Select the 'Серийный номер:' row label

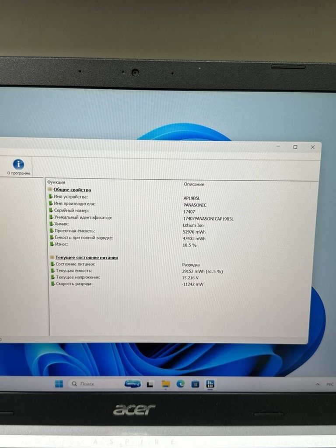tap(71, 210)
